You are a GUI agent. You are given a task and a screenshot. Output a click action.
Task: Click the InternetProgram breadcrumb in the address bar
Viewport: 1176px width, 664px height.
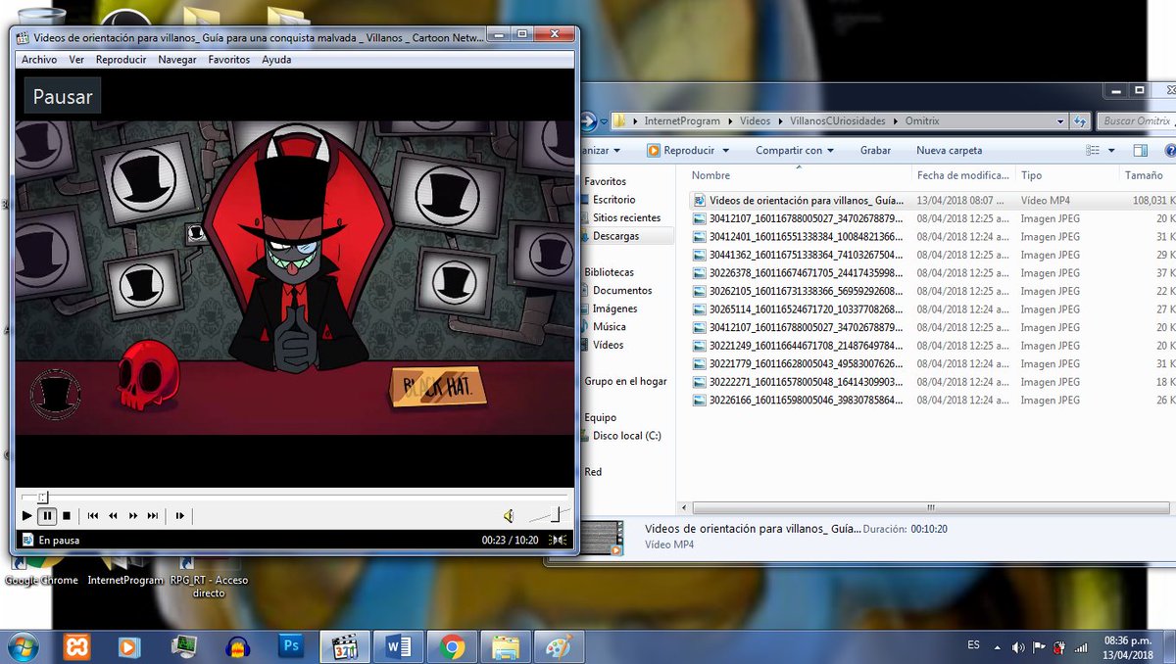[681, 121]
